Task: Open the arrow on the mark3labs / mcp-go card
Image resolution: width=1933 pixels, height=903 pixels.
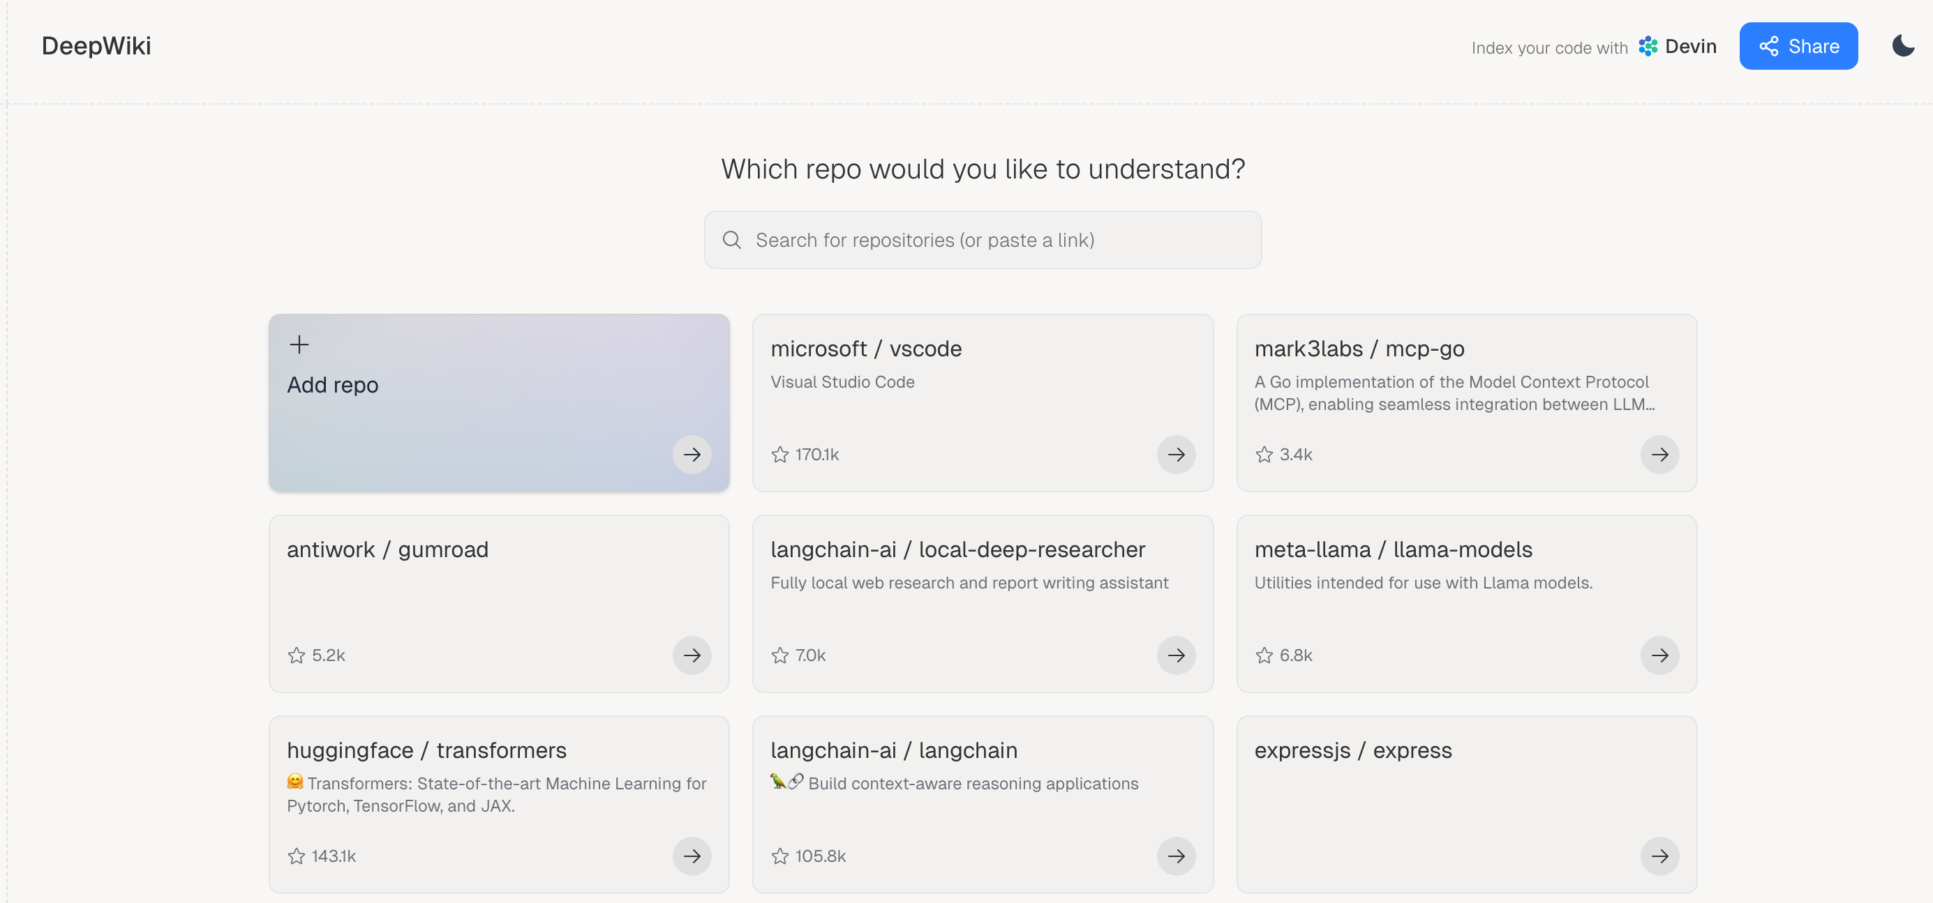Action: click(1659, 455)
